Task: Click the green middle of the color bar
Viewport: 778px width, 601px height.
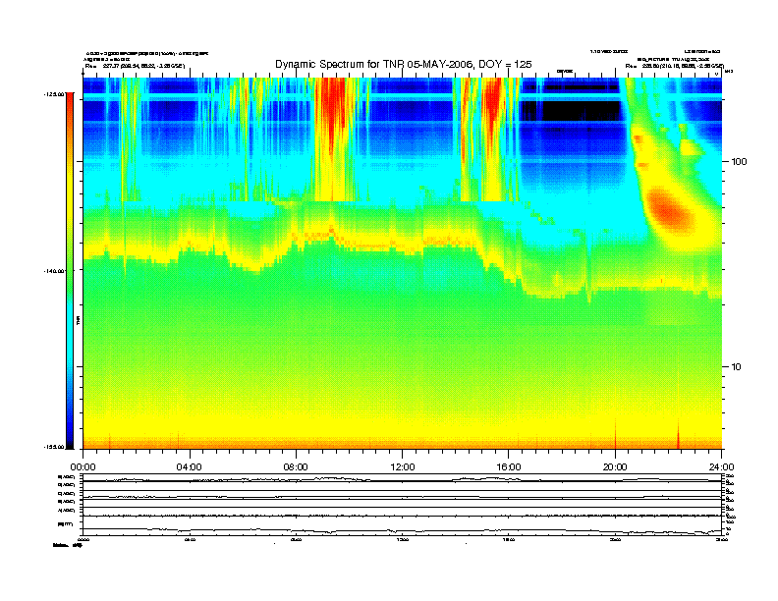Action: 70,270
